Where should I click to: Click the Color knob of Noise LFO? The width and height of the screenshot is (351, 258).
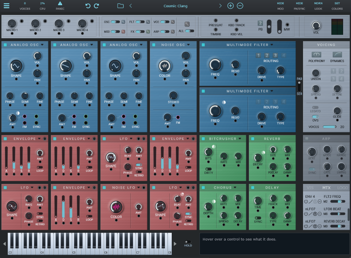[x=116, y=207]
